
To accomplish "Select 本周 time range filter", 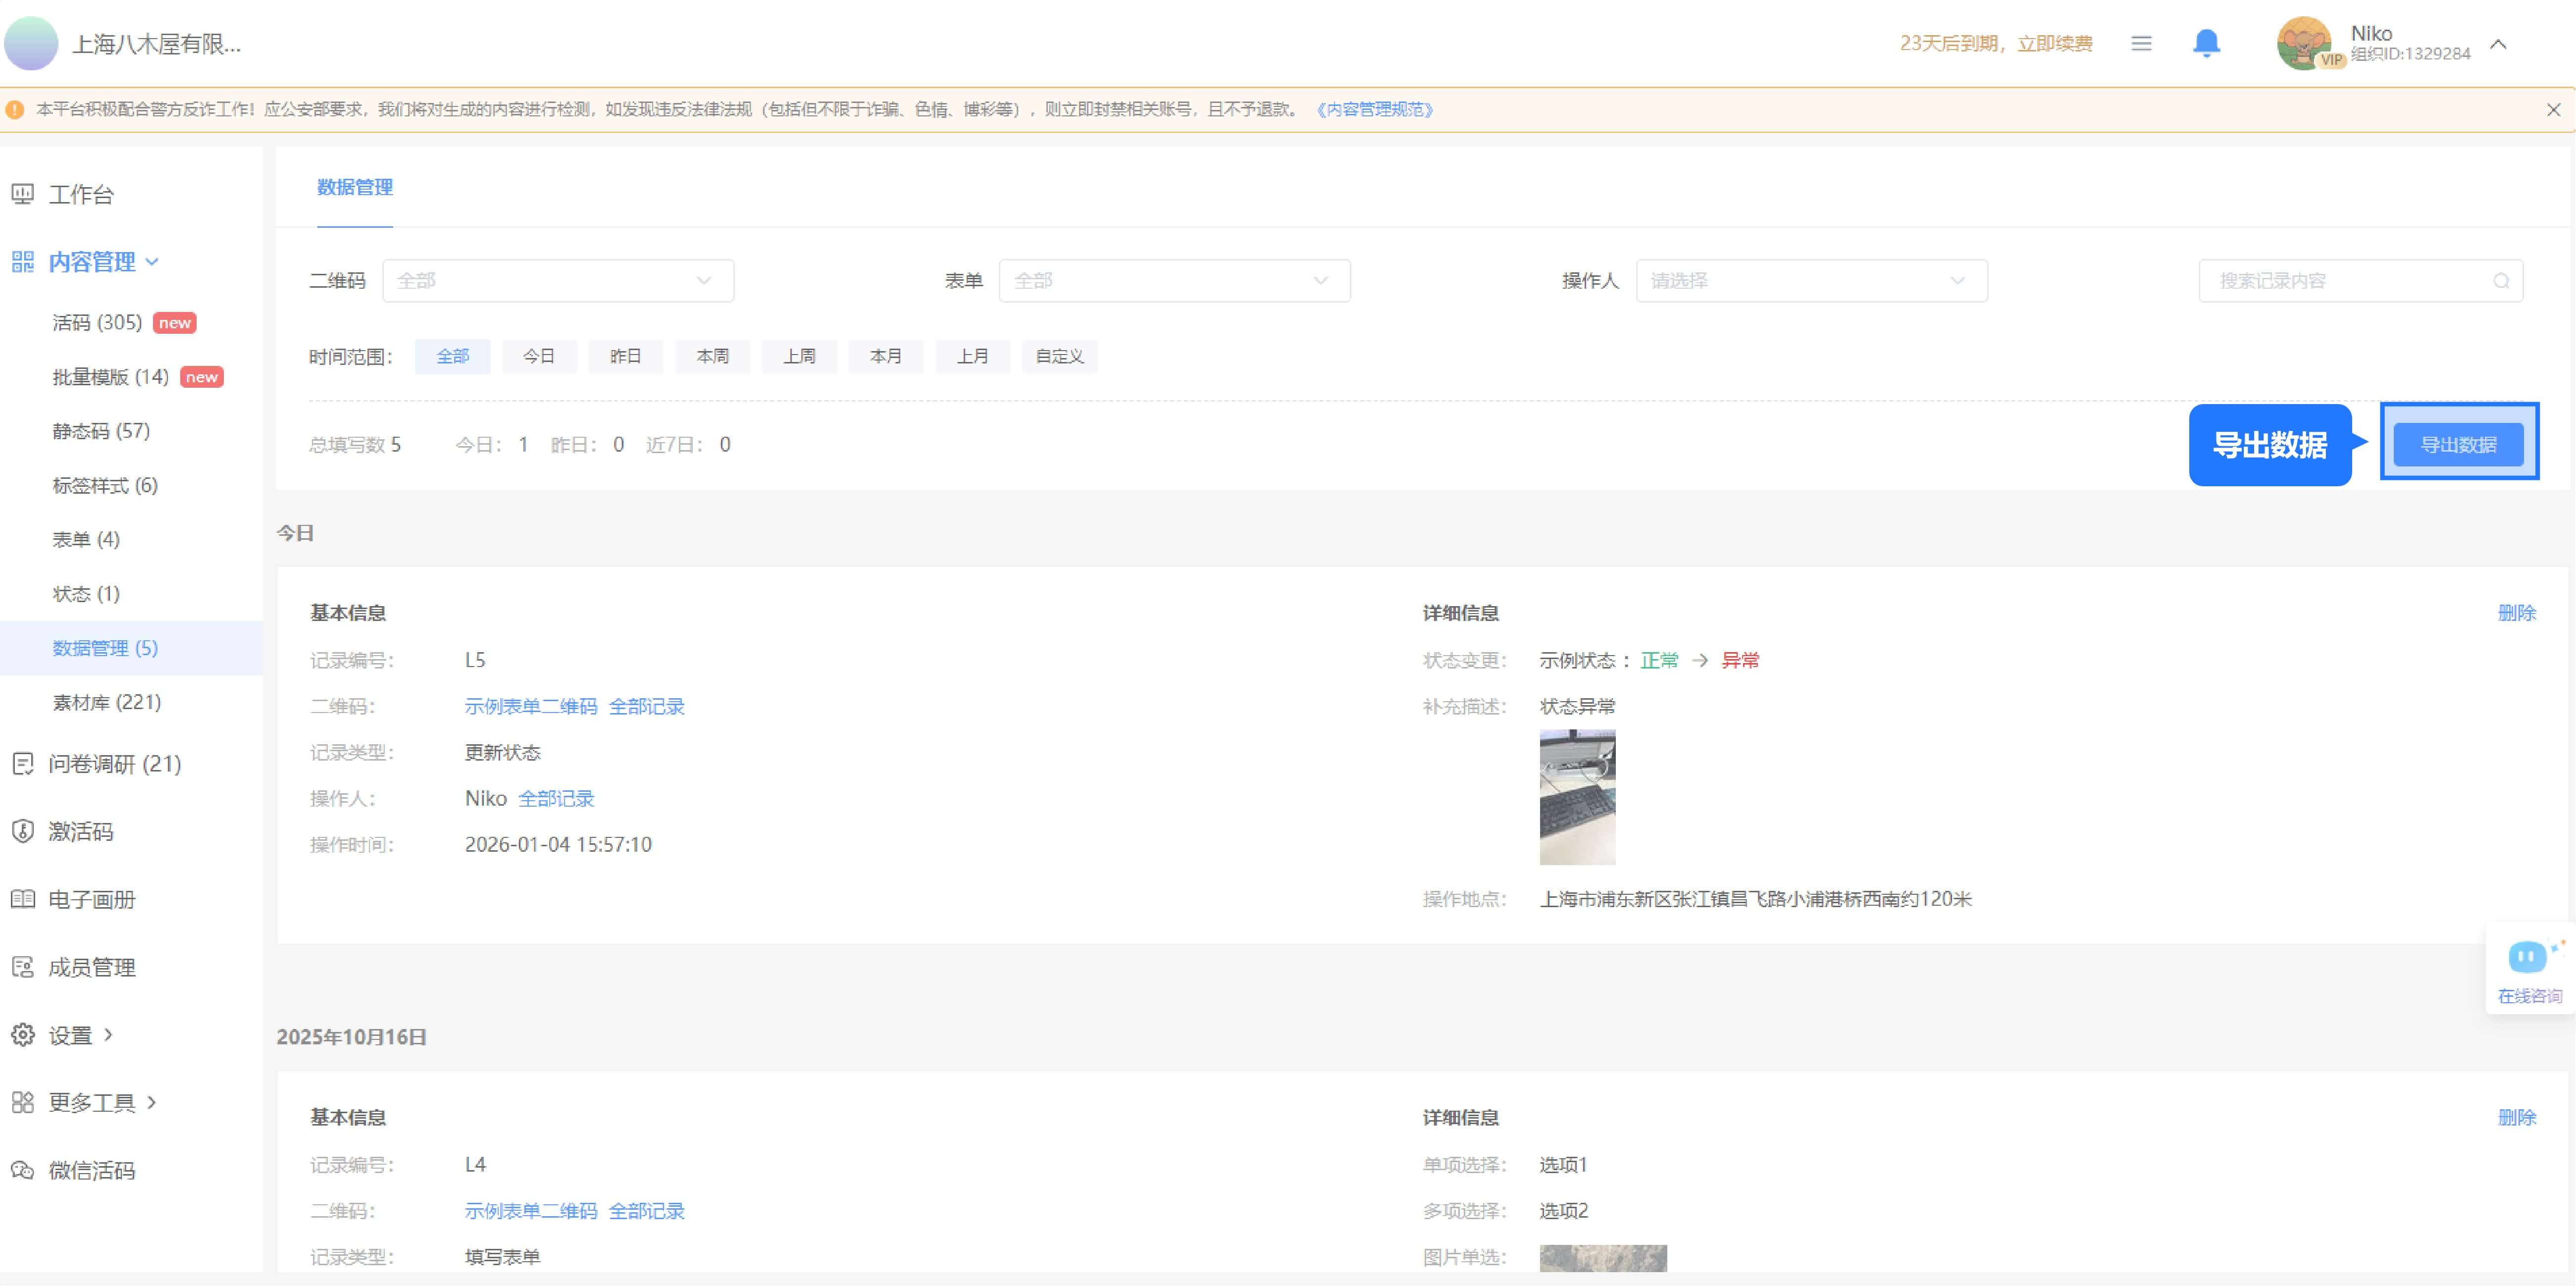I will [712, 356].
